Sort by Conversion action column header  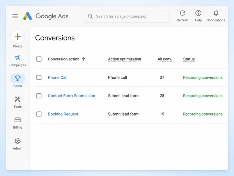click(x=64, y=59)
